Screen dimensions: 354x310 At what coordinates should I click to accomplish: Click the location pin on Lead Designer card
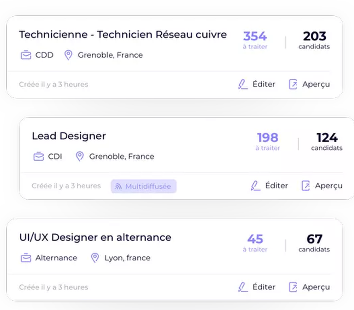(80, 156)
